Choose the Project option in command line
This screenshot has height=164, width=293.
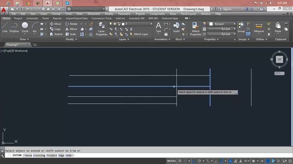point(52,155)
